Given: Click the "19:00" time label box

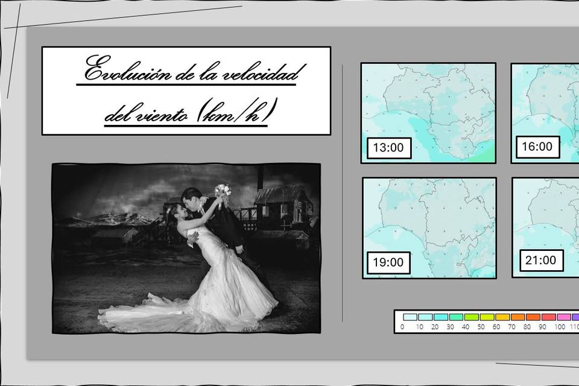Looking at the screenshot, I should [389, 262].
